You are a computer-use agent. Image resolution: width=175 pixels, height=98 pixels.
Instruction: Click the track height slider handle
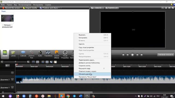point(3,92)
